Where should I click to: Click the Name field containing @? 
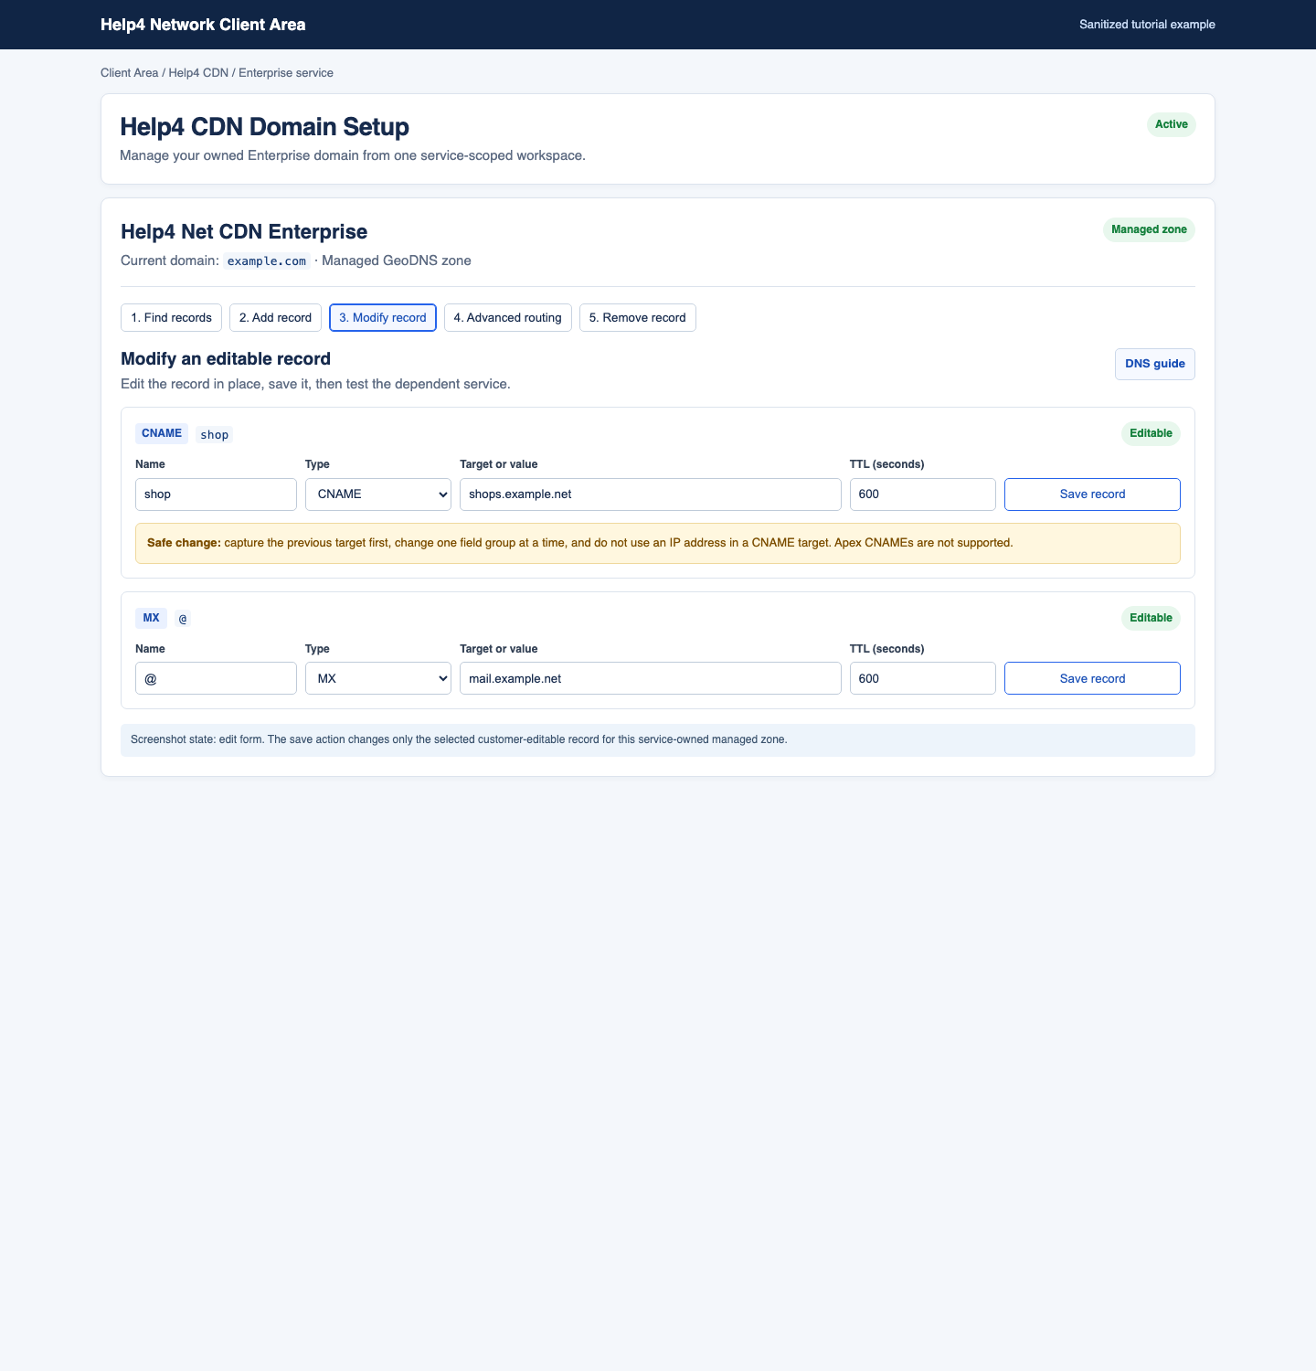(x=216, y=678)
